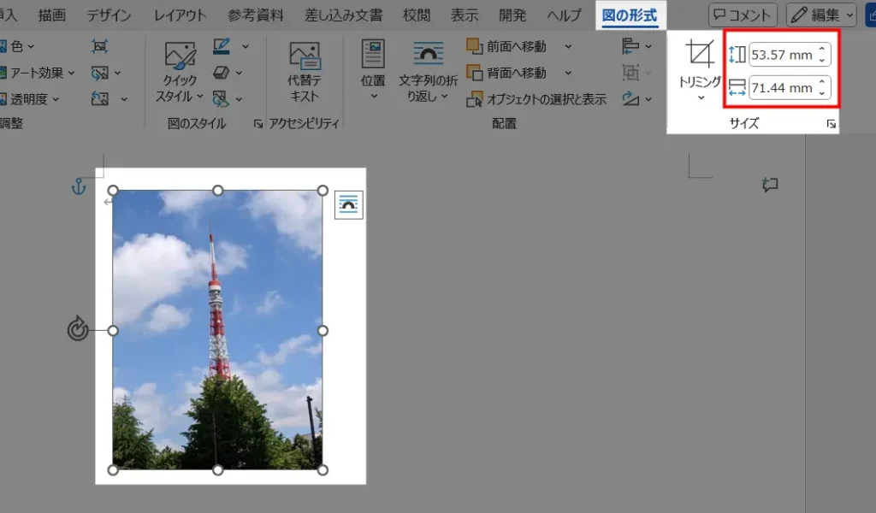Click the height field showing 53.57 mm

coord(781,56)
